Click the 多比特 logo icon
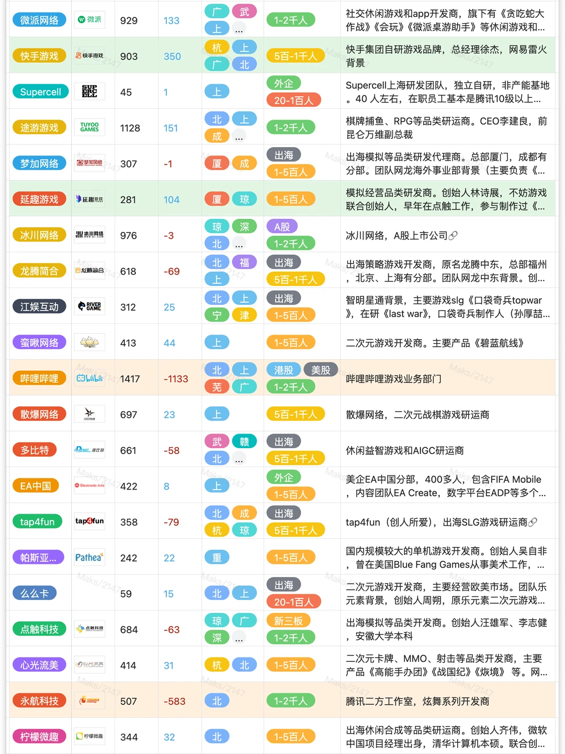Image resolution: width=565 pixels, height=754 pixels. [x=89, y=450]
